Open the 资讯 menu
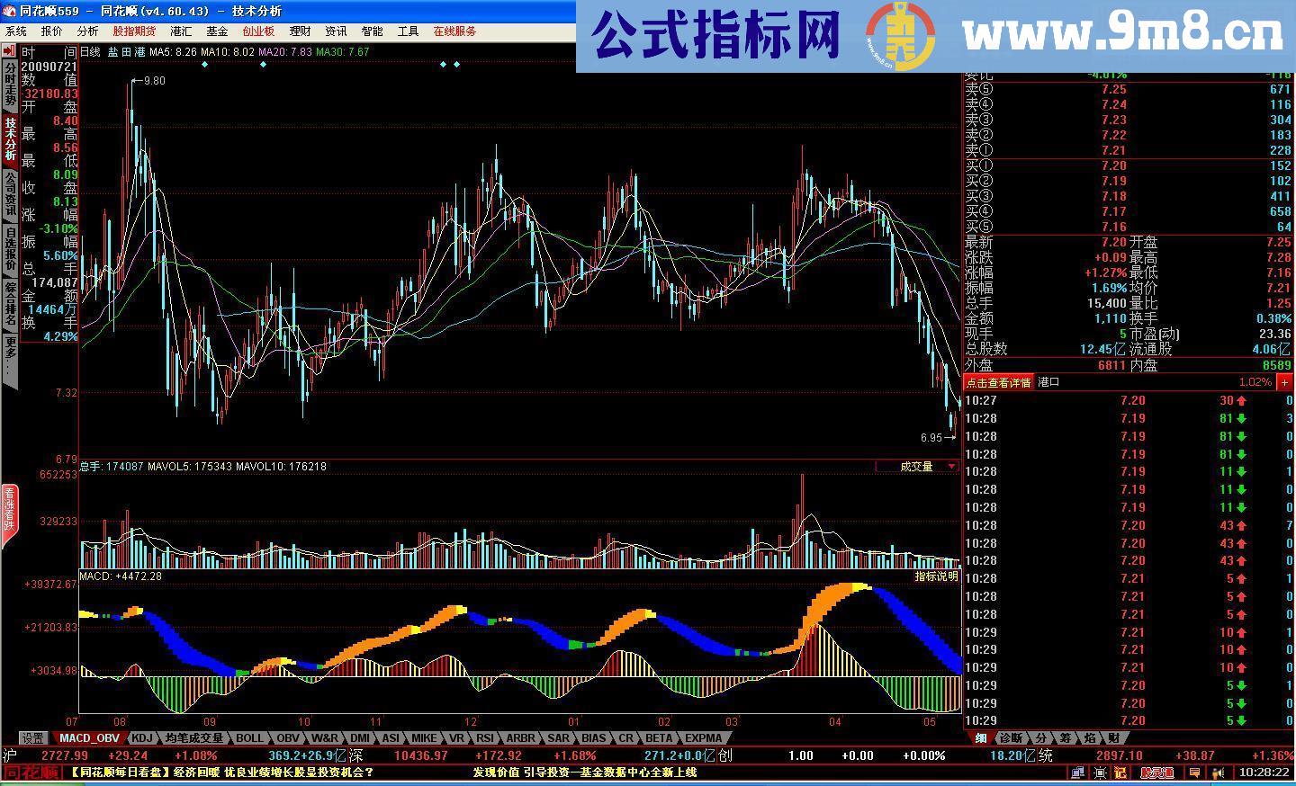 [x=336, y=31]
